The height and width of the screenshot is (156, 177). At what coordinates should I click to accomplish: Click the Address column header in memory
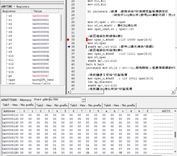[x=9, y=111]
